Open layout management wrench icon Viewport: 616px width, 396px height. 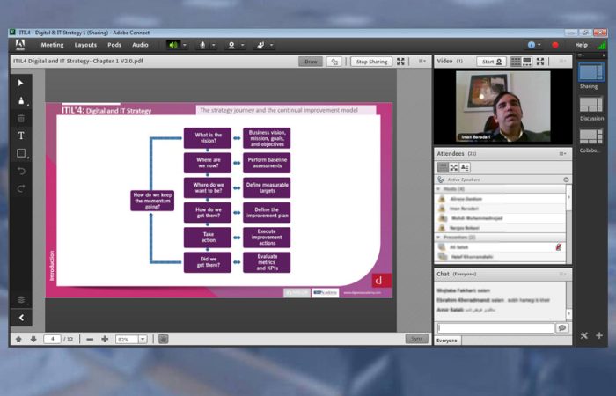[584, 335]
